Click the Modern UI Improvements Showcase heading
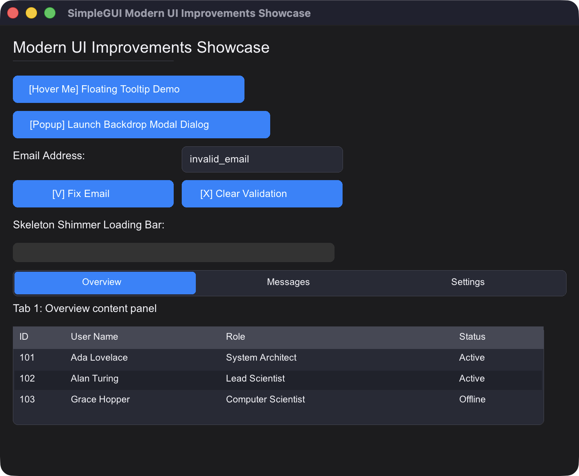This screenshot has height=476, width=579. pyautogui.click(x=141, y=48)
